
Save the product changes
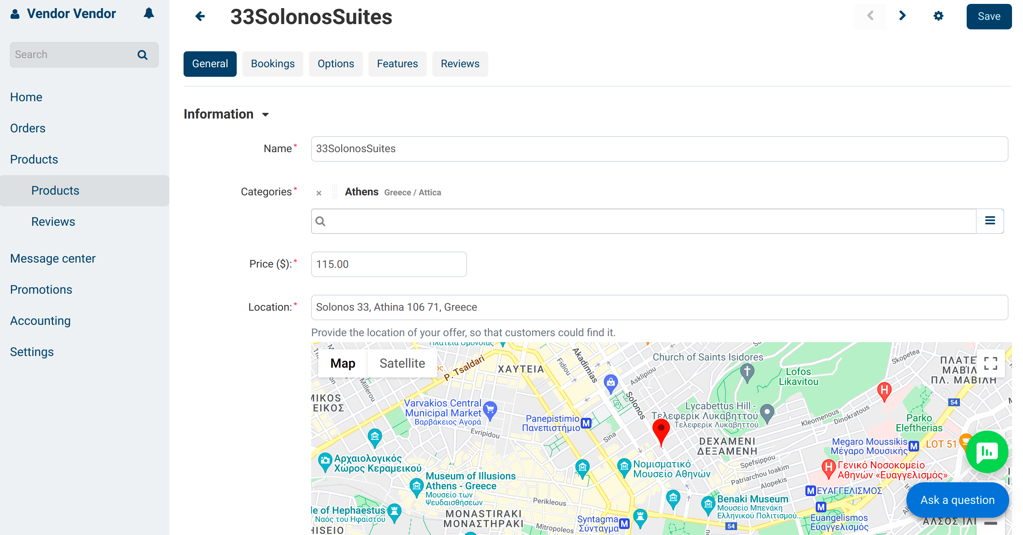point(989,16)
